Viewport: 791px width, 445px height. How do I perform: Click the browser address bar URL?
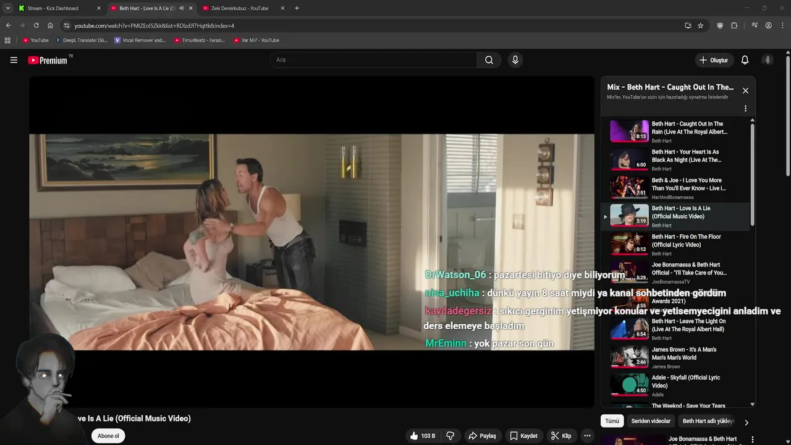coord(154,25)
